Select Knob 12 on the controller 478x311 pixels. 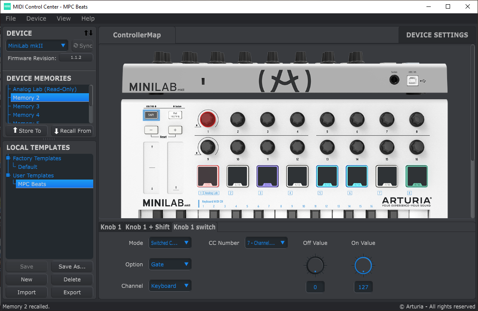[297, 147]
